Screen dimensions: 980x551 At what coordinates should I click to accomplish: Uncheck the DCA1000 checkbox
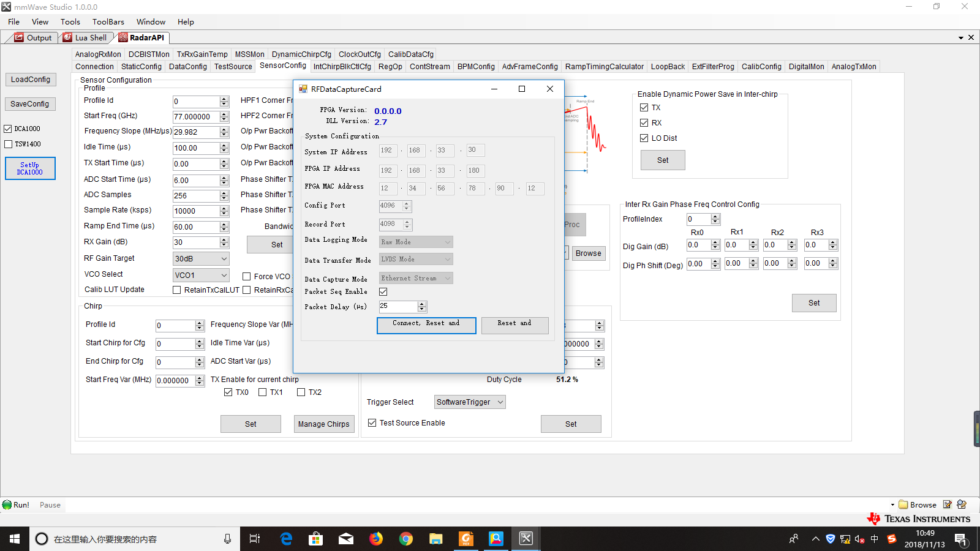8,129
